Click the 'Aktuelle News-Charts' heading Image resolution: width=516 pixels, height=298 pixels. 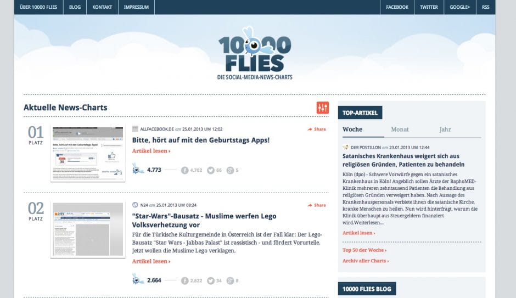pyautogui.click(x=65, y=108)
